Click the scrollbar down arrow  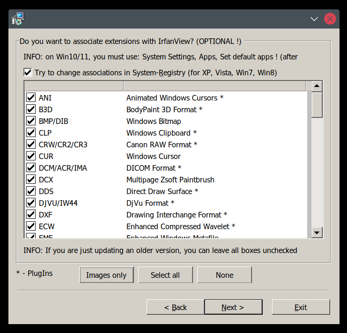pyautogui.click(x=317, y=232)
